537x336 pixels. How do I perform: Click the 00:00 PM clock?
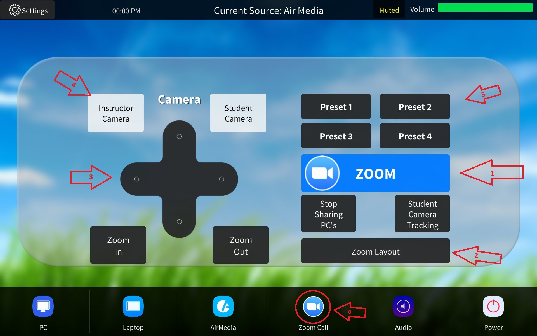[126, 11]
